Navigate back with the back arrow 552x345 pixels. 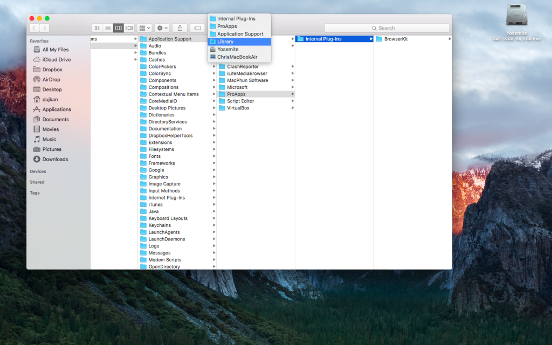pos(33,27)
